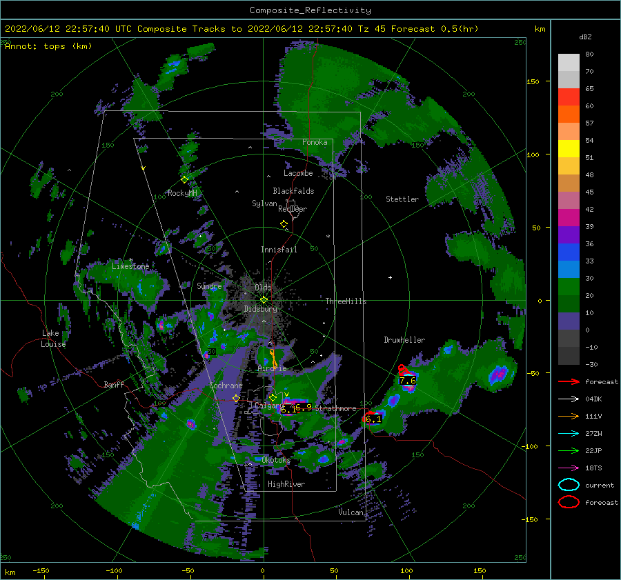Viewport: 621px width, 580px height.
Task: Click the Strathmore city label
Action: 335,408
